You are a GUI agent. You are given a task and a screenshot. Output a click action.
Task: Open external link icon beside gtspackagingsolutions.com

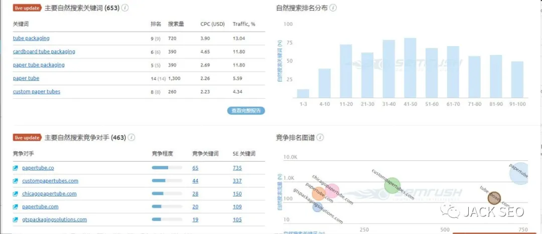tap(16, 219)
